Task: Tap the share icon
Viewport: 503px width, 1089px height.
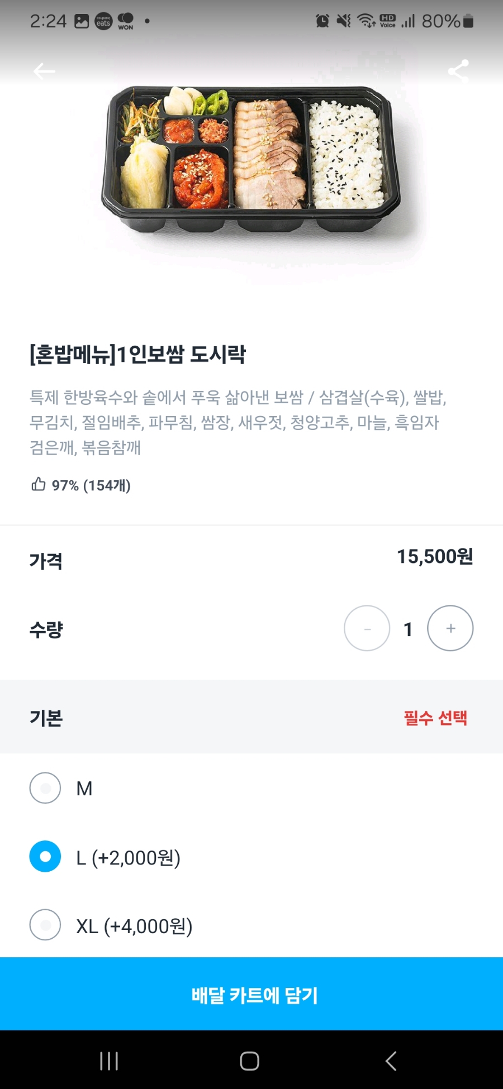Action: [458, 71]
